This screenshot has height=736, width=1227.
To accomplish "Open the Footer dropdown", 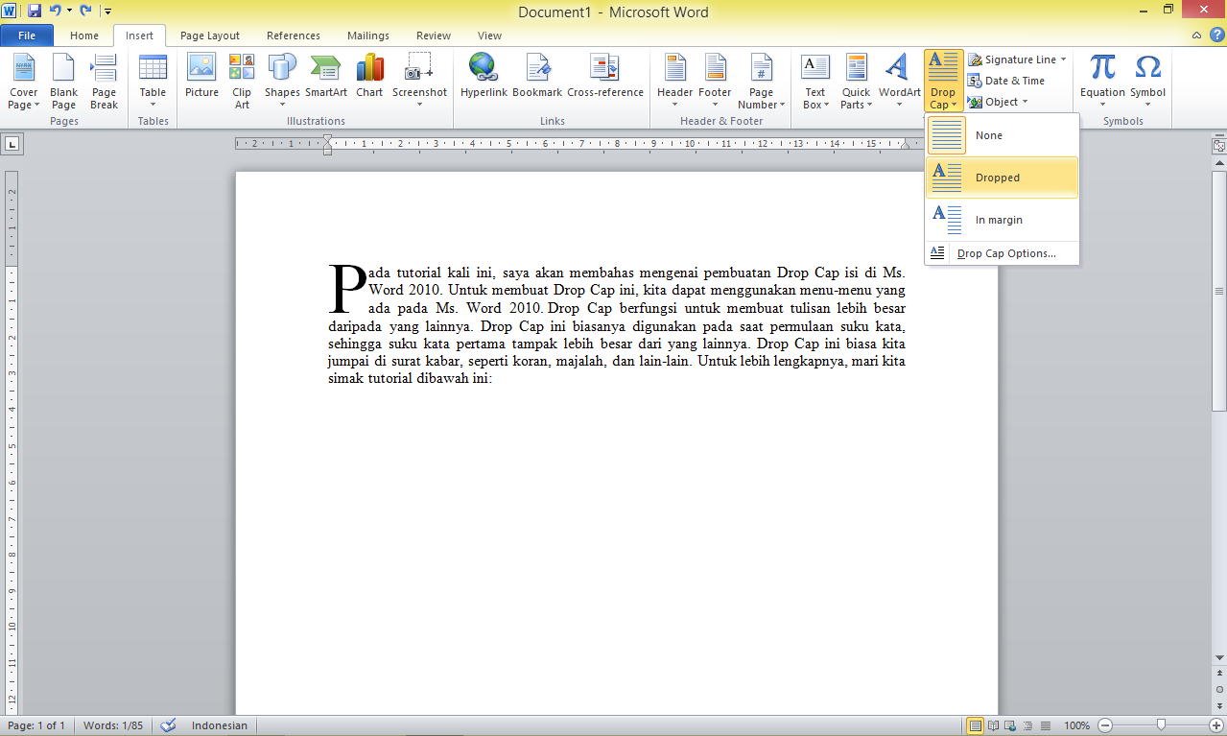I will point(715,82).
